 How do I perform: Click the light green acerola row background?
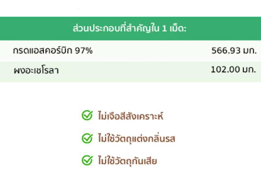click(130, 71)
